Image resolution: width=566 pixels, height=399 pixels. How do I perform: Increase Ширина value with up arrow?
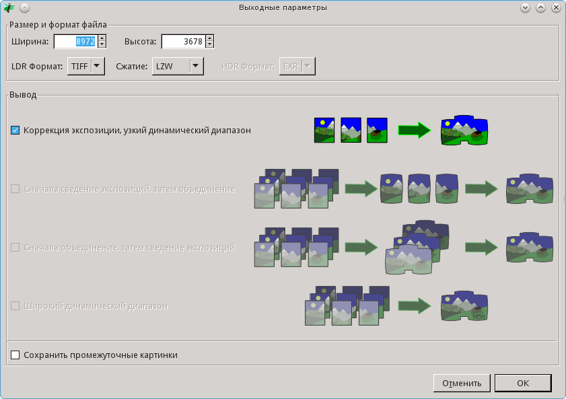(x=102, y=38)
